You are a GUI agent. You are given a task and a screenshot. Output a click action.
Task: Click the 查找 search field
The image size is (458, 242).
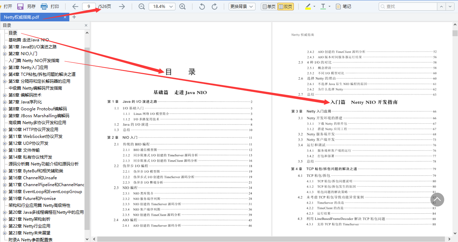[x=408, y=6]
